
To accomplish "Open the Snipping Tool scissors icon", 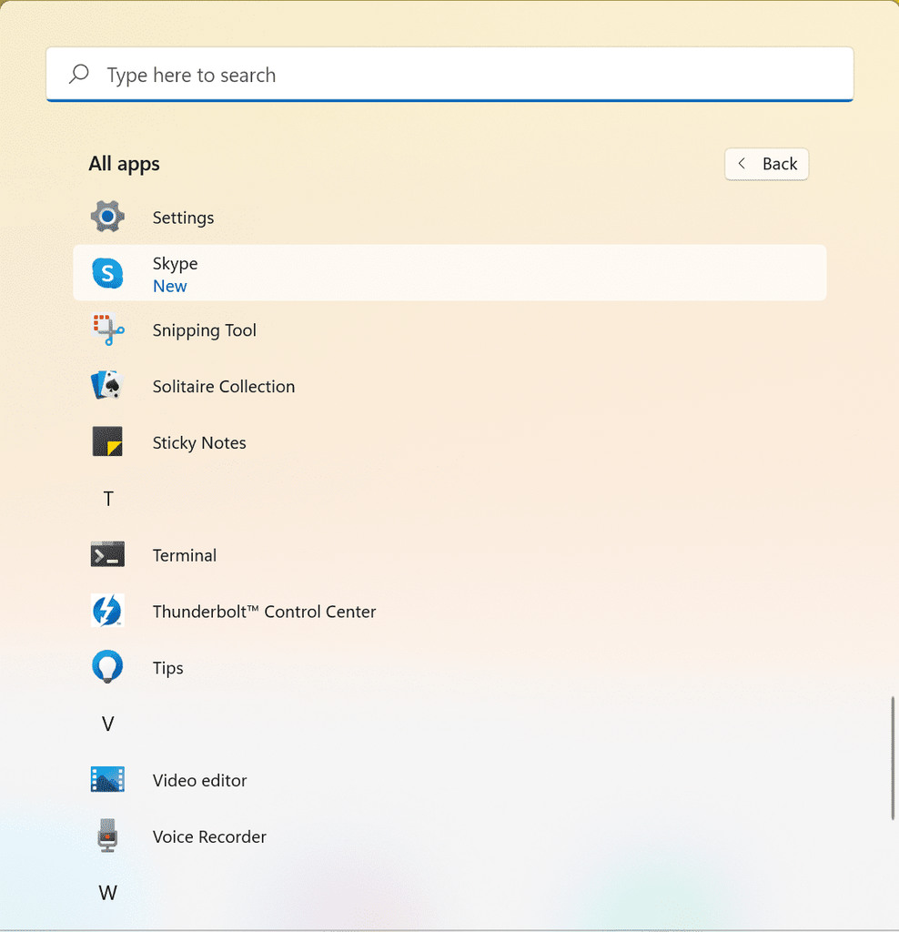I will 107,329.
